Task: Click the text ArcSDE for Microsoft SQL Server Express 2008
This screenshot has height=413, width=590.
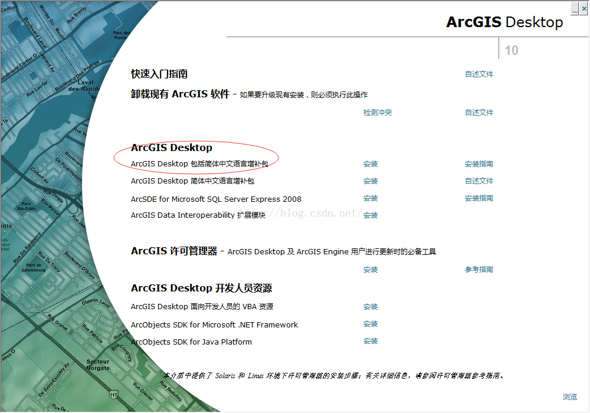Action: 216,199
